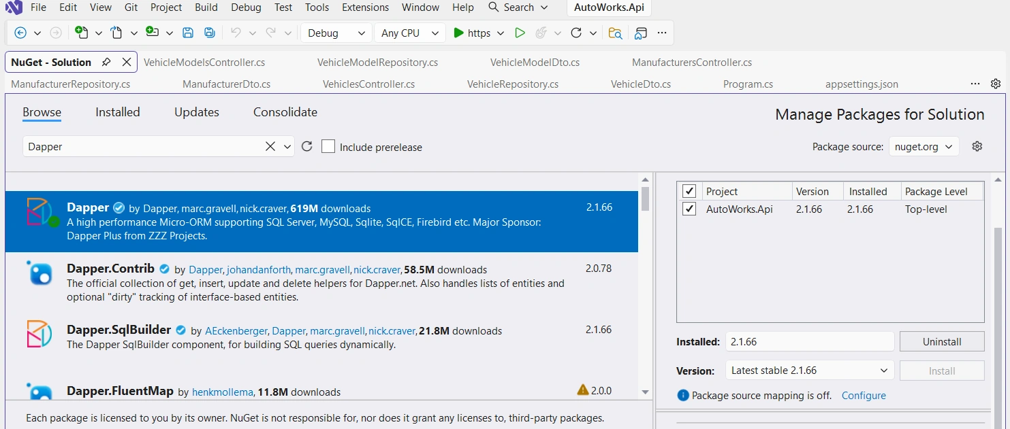Click the Restart circular arrow icon

pos(576,33)
